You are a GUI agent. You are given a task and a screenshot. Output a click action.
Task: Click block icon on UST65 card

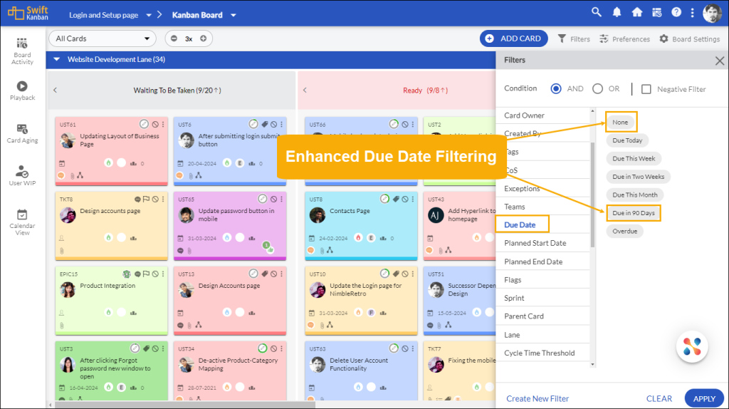[x=274, y=199]
